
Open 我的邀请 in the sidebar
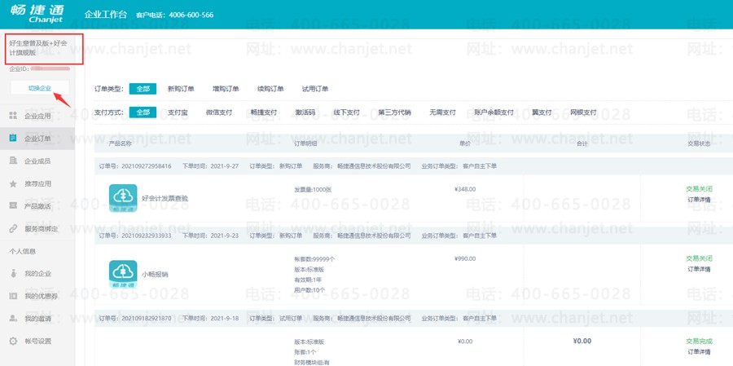(37, 318)
